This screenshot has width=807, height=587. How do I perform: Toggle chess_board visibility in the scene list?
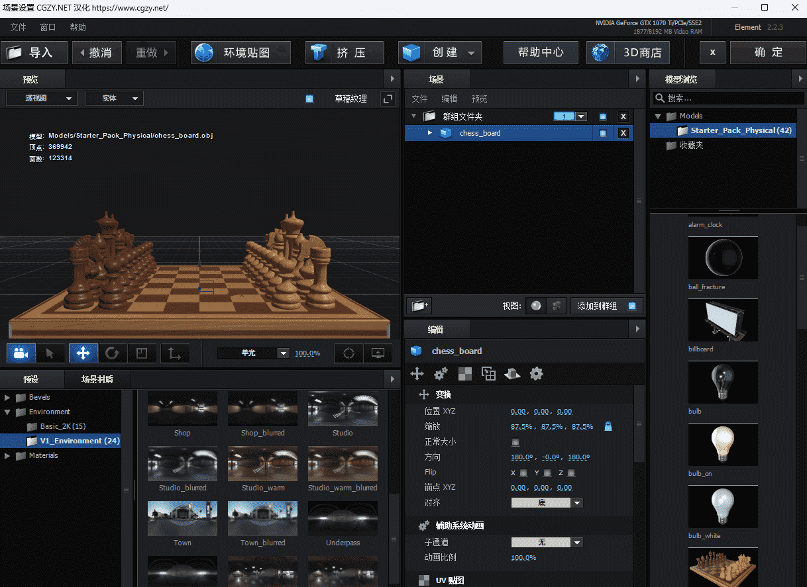pyautogui.click(x=604, y=132)
